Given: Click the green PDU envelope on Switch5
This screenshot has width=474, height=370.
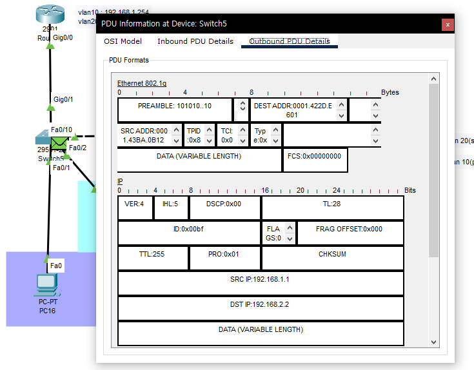Looking at the screenshot, I should coord(59,143).
